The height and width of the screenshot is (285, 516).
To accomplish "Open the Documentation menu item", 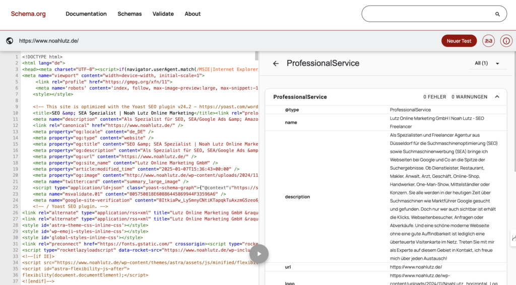I will (x=86, y=14).
